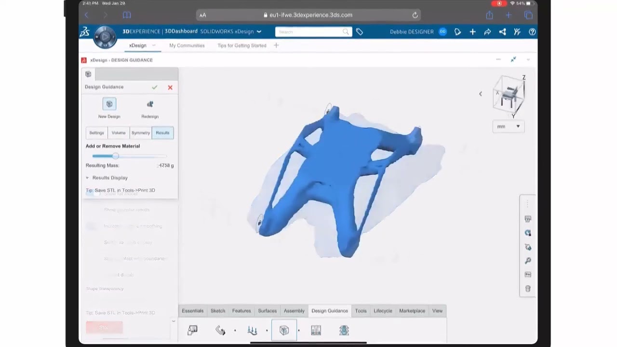Open the Features toolbar tab
617x347 pixels.
tap(241, 311)
